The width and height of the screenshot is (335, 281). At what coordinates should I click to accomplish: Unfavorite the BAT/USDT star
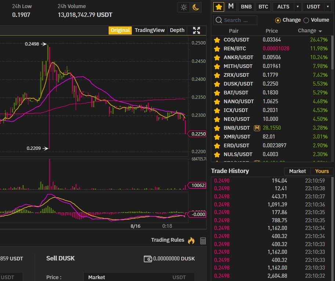pos(217,93)
